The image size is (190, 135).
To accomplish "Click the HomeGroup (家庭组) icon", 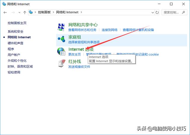I will click(x=61, y=39).
